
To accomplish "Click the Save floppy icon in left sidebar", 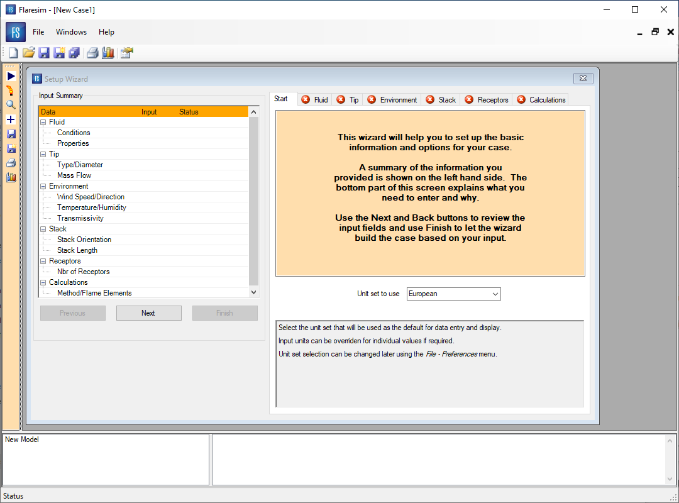I will (11, 134).
